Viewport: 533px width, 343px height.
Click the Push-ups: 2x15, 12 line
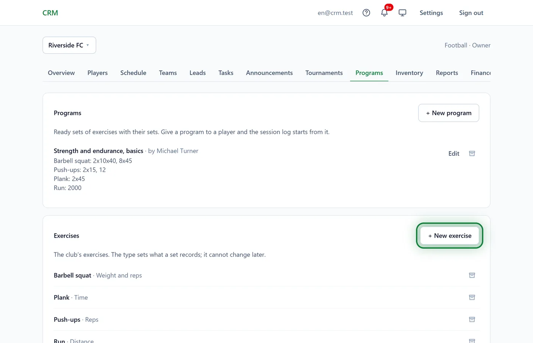(x=80, y=170)
